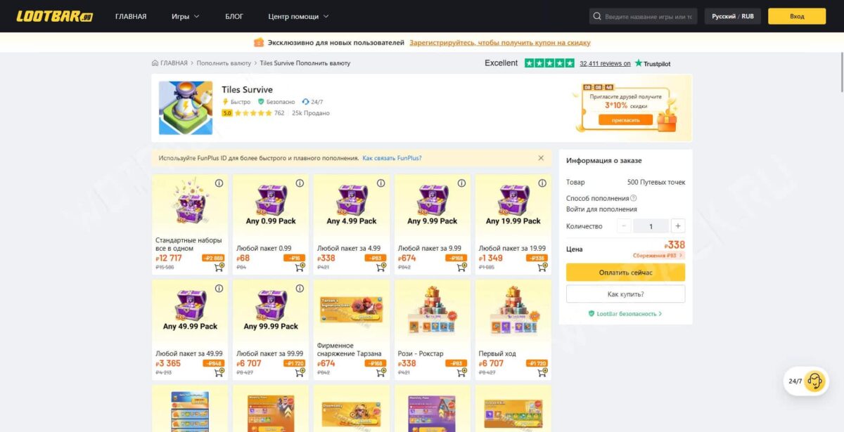Open the Русский / RUB language selector
Screen dimensions: 844x432
733,16
